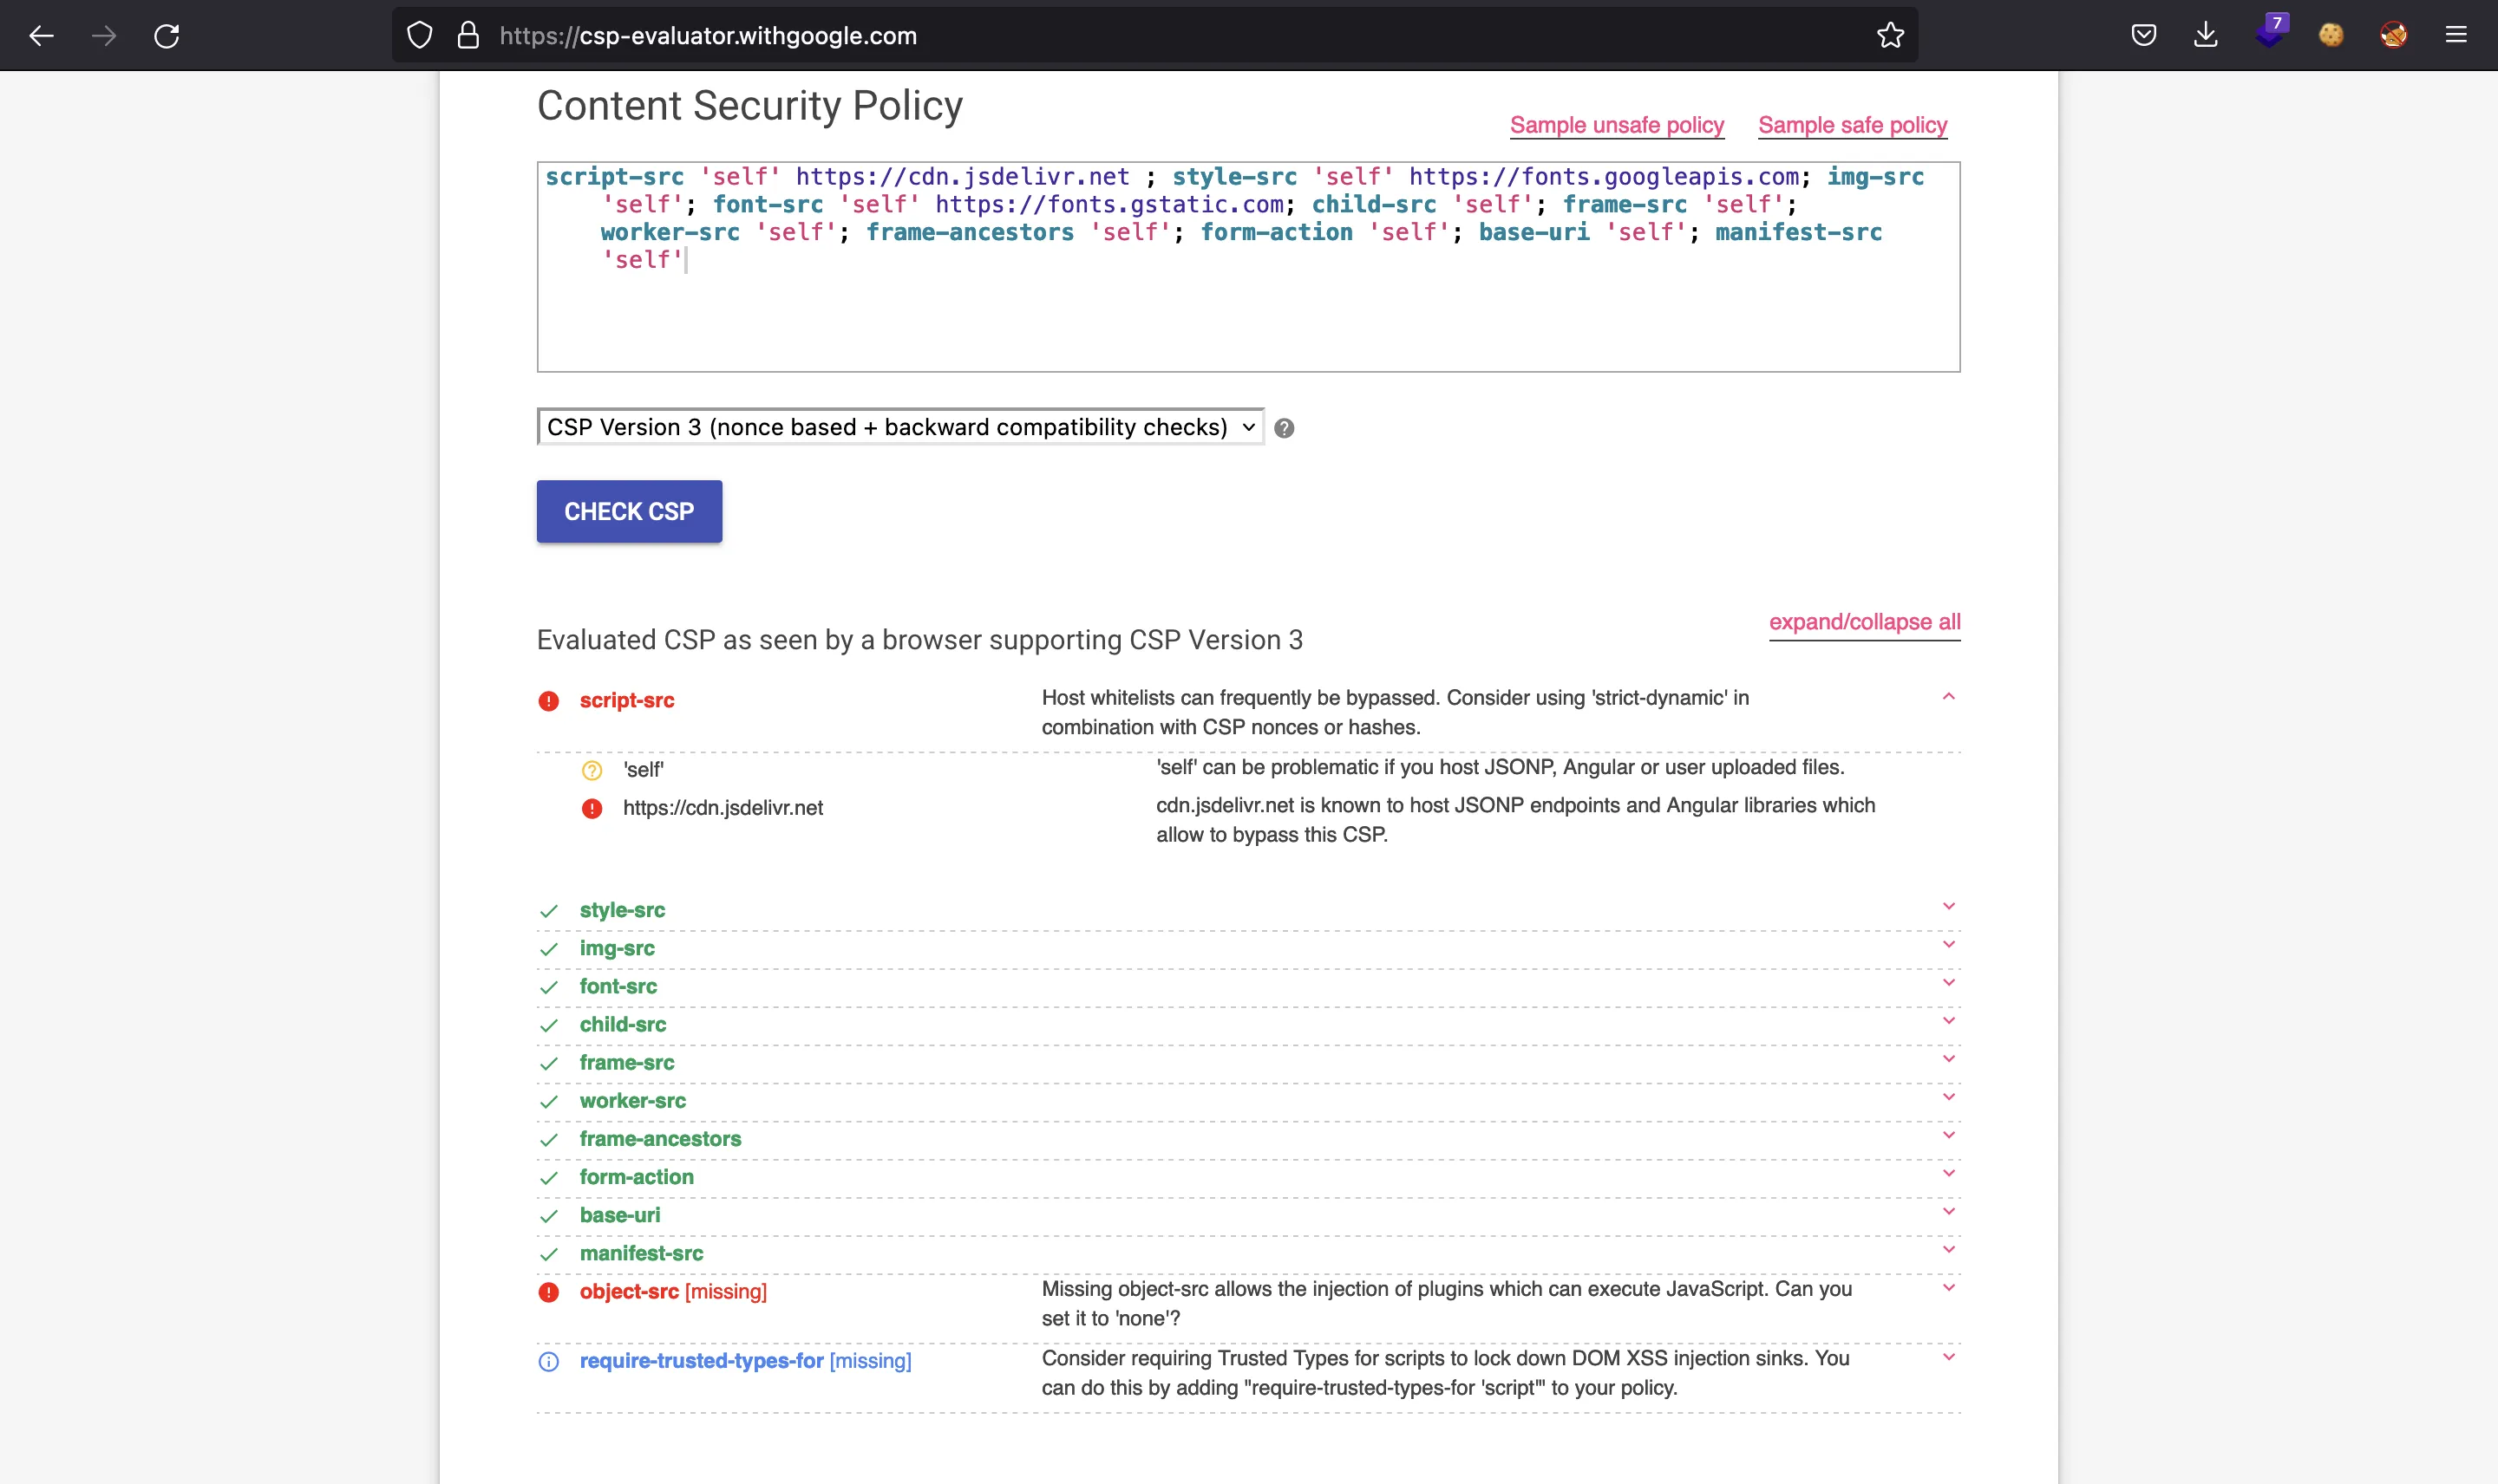Image resolution: width=2498 pixels, height=1484 pixels.
Task: Click the CHECK CSP button
Action: (630, 512)
